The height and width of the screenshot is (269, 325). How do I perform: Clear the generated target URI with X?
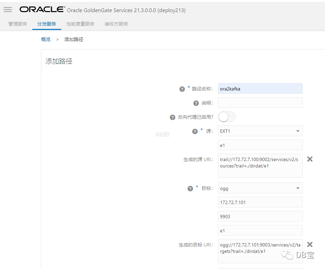310,244
